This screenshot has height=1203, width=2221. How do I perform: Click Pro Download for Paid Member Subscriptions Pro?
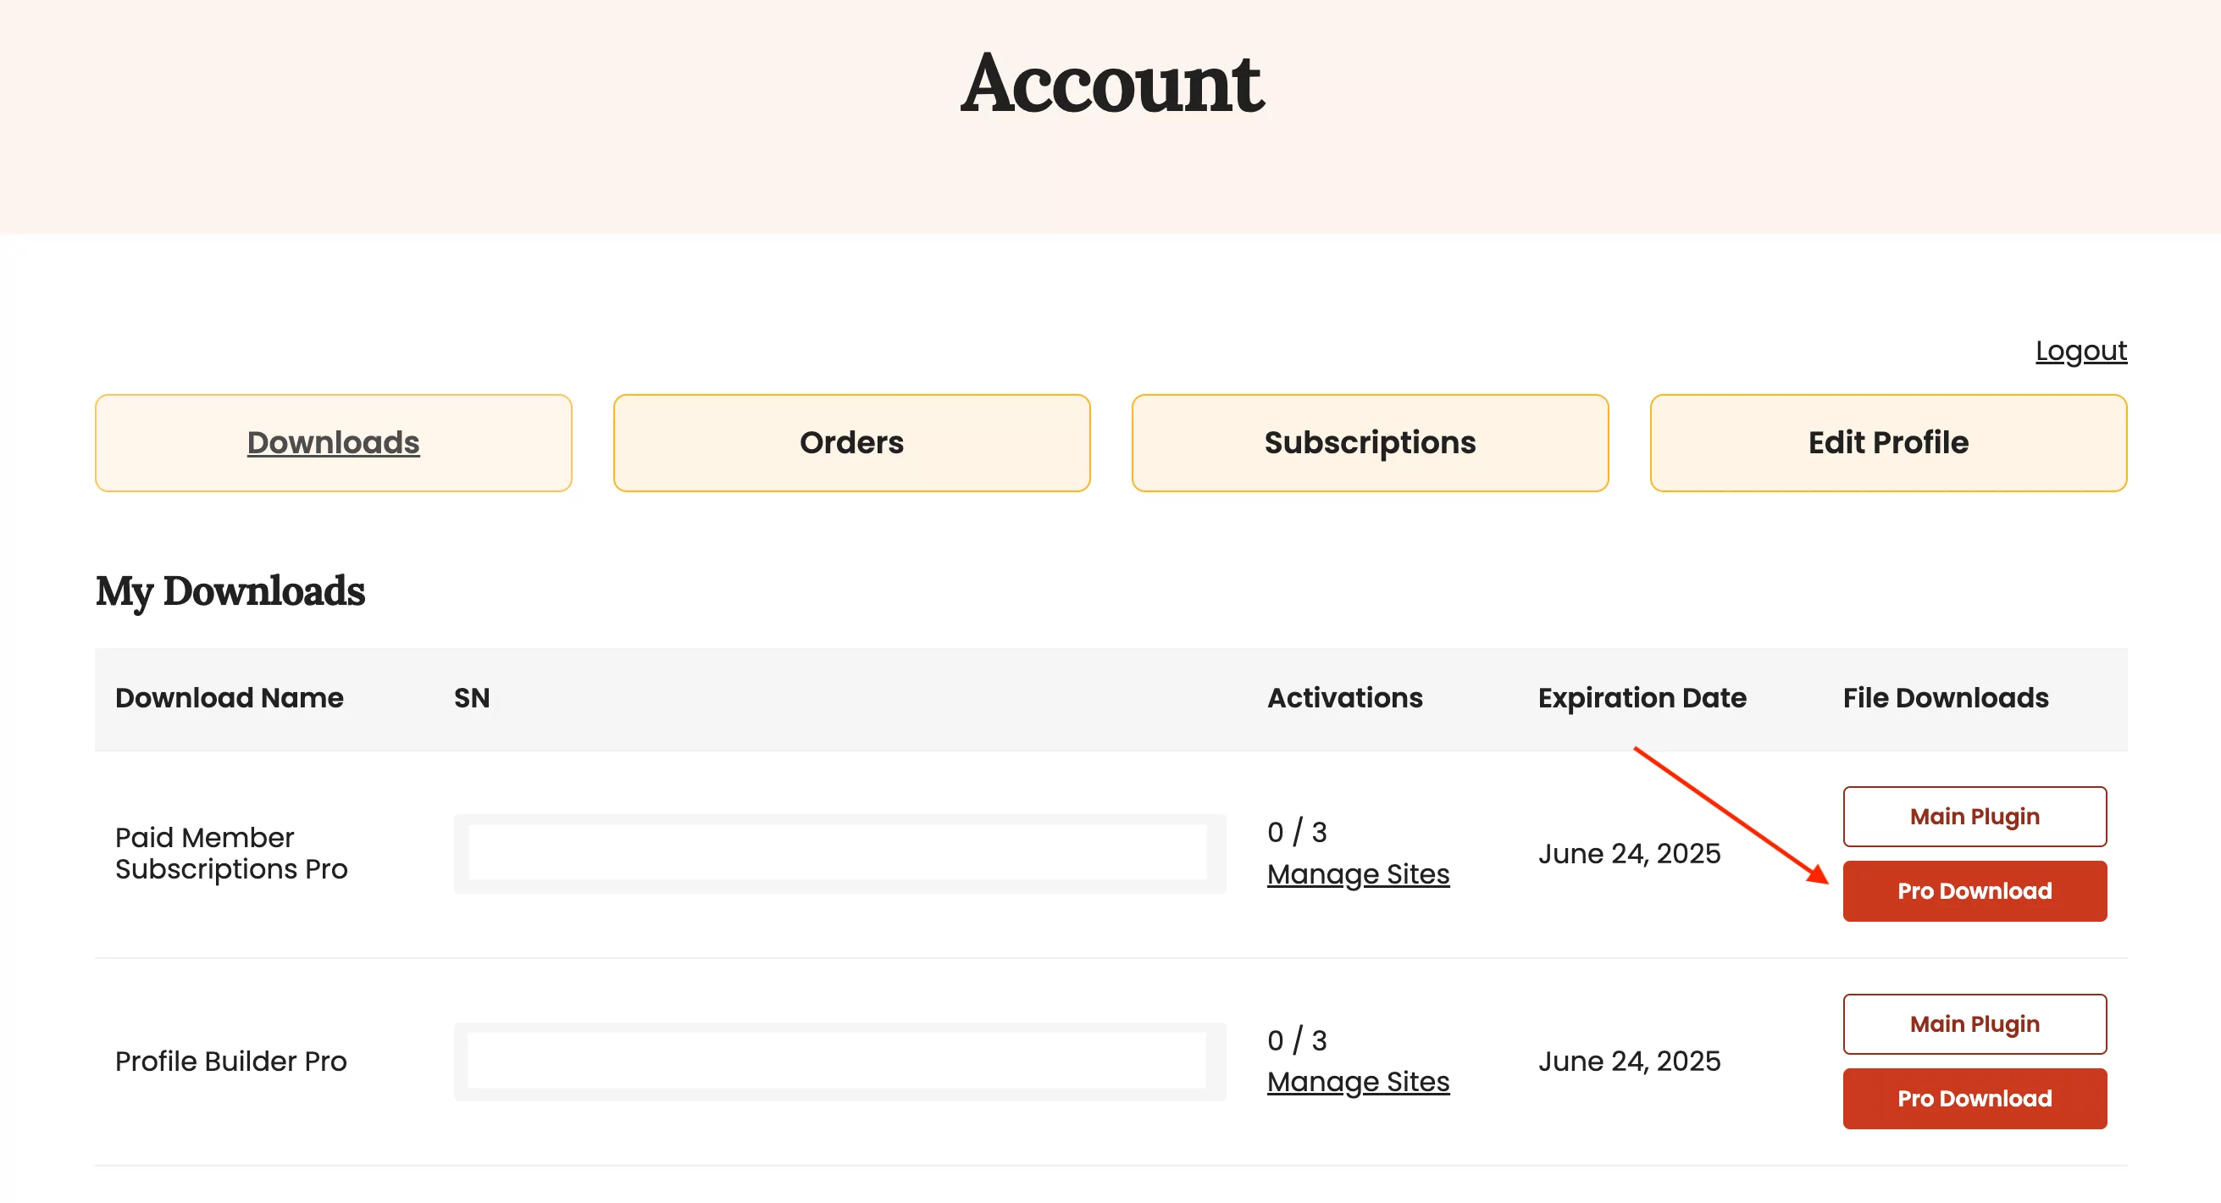tap(1974, 890)
